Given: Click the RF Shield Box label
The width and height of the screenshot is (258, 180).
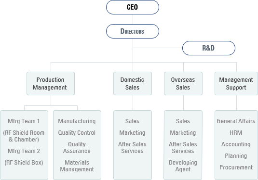Looking at the screenshot, I should click(x=24, y=163).
